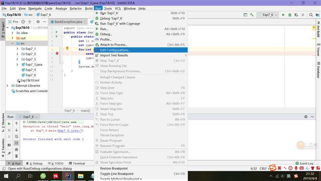Image resolution: width=321 pixels, height=181 pixels.
Task: Click the print icon in Run panel
Action: coord(16,149)
